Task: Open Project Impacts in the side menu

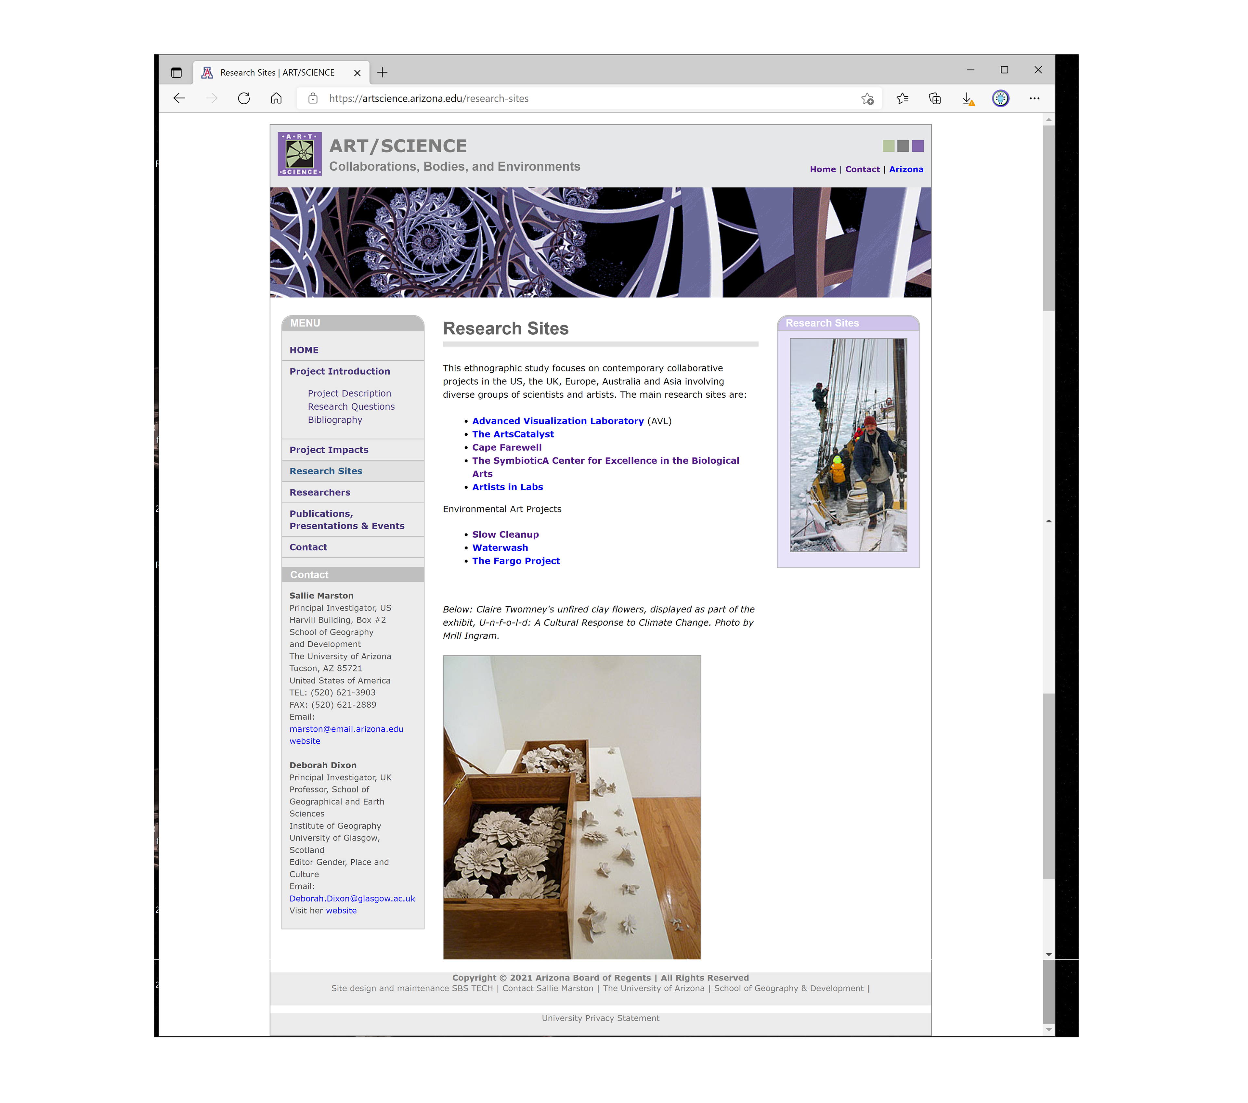Action: coord(329,450)
